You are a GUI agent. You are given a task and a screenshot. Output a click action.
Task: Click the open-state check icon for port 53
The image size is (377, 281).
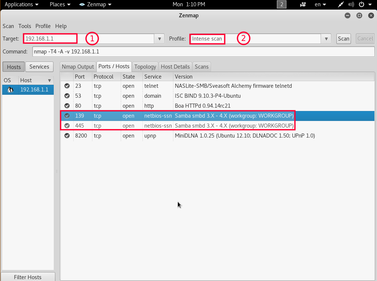(67, 96)
